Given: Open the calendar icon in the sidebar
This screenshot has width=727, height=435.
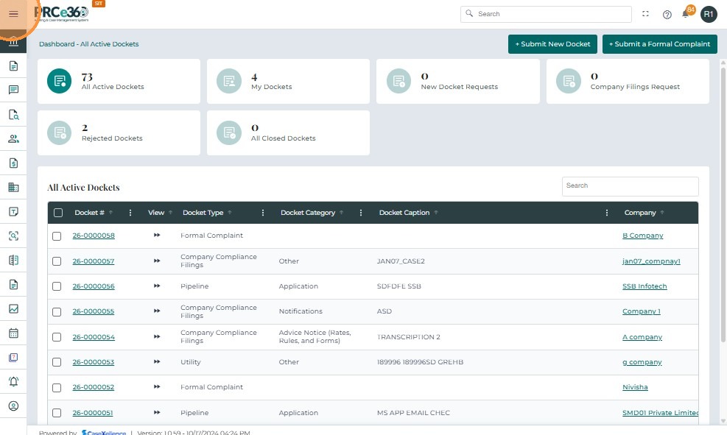Looking at the screenshot, I should [x=13, y=333].
